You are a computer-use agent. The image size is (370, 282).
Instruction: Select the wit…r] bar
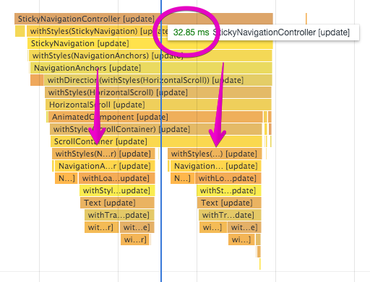tap(101, 227)
